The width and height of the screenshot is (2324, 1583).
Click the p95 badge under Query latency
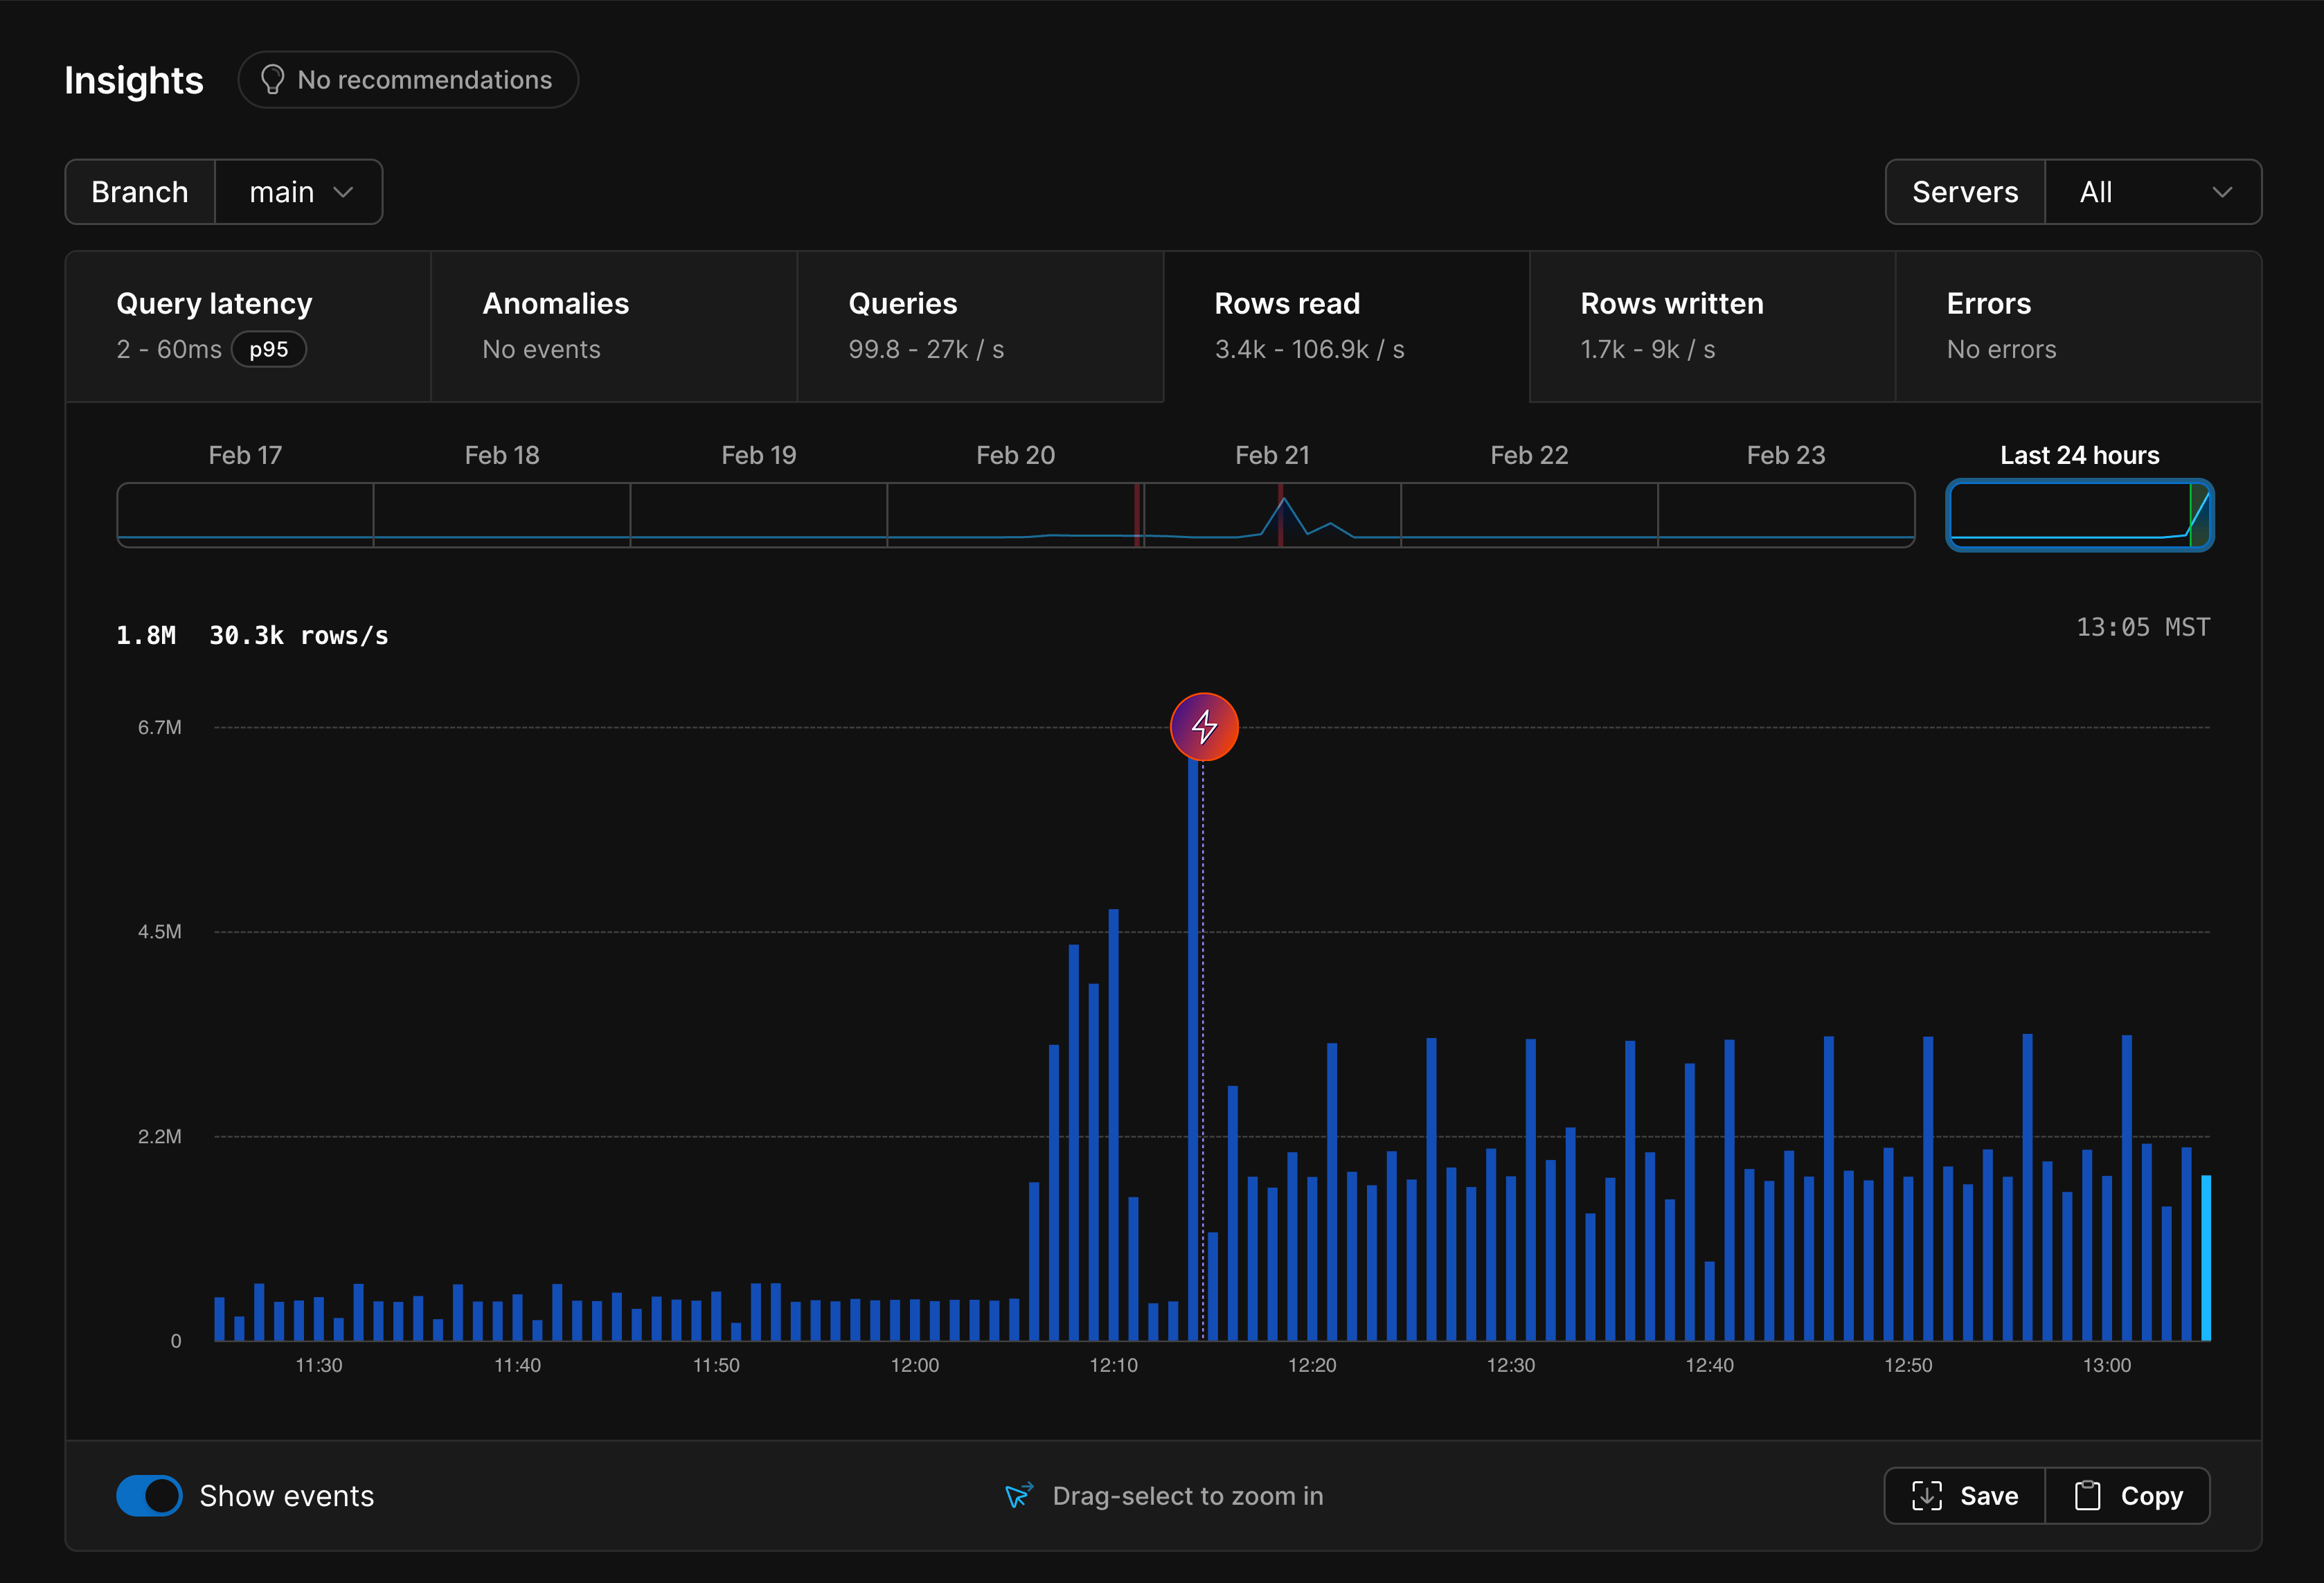pos(268,349)
